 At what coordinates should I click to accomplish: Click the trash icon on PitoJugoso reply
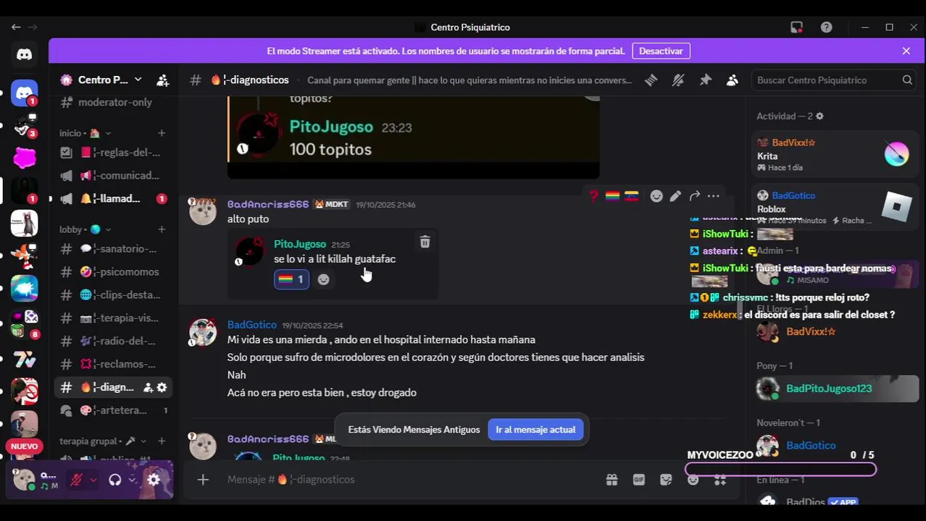click(425, 242)
